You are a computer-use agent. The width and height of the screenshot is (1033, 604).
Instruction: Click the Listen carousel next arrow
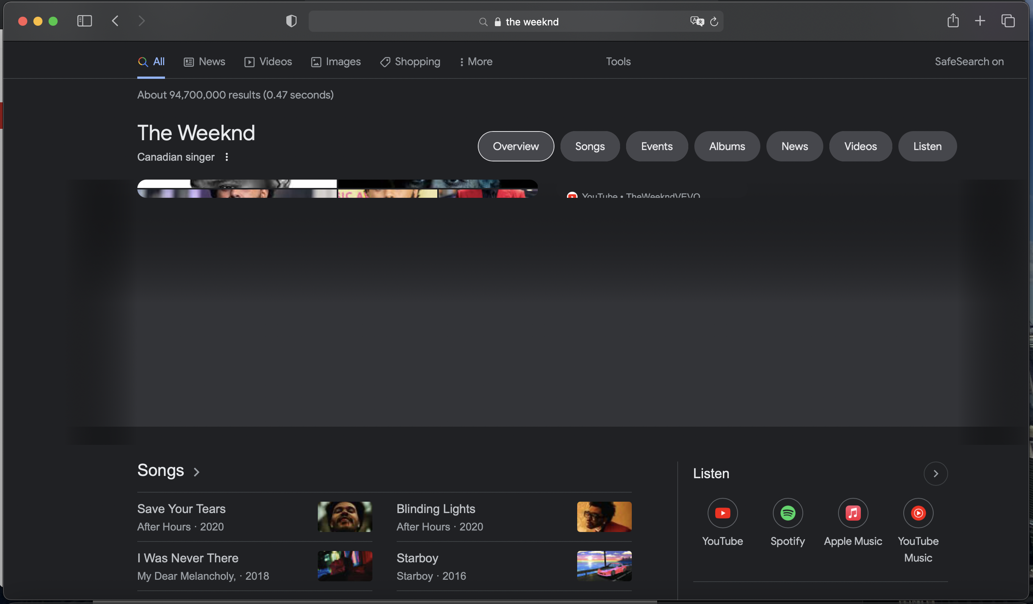(936, 473)
